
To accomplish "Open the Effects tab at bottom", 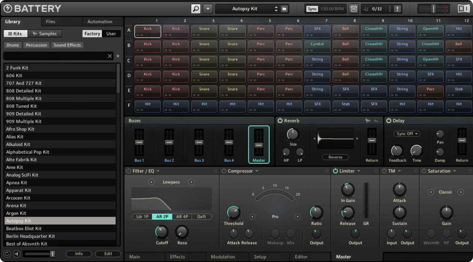I will click(x=177, y=256).
